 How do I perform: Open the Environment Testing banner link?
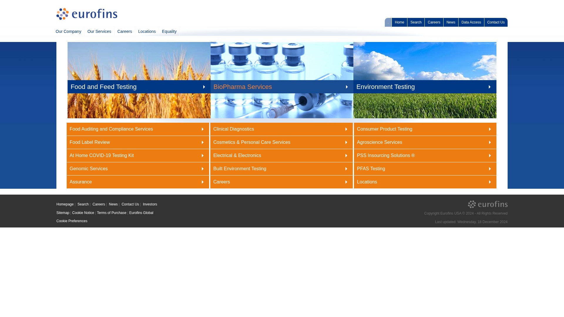[x=425, y=87]
